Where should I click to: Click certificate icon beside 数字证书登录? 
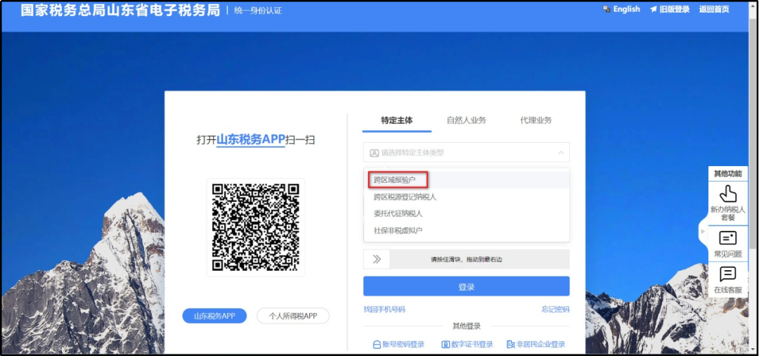tap(446, 345)
